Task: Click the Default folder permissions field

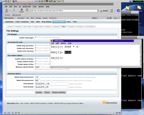Action: [38, 77]
